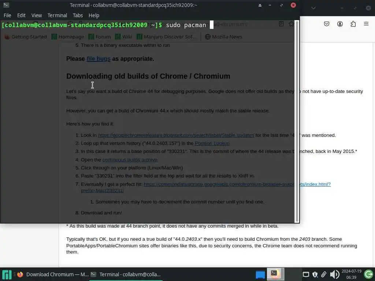The width and height of the screenshot is (375, 281).
Task: Open the Edit menu in Terminal
Action: [21, 15]
